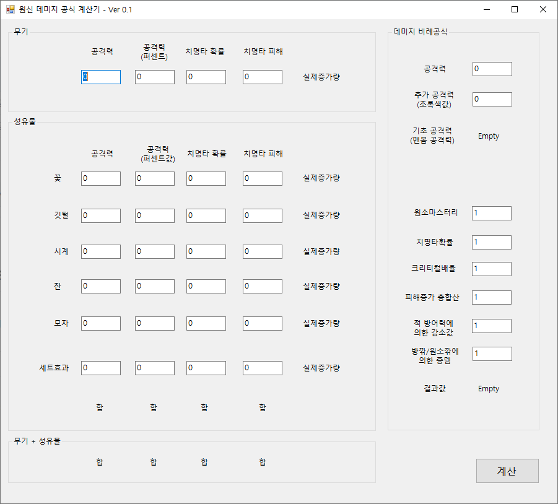Viewport: 558px width, 504px height.
Task: Select the 치명타확률 field in right panel
Action: pyautogui.click(x=492, y=242)
